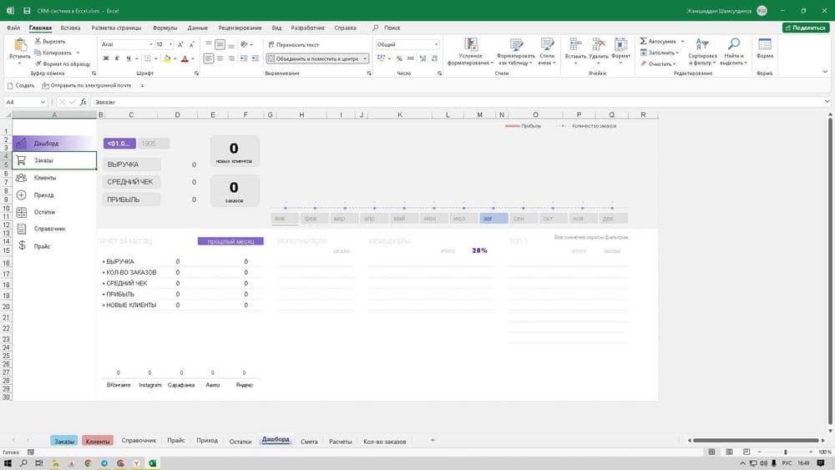Toggle italic formatting К

117,58
